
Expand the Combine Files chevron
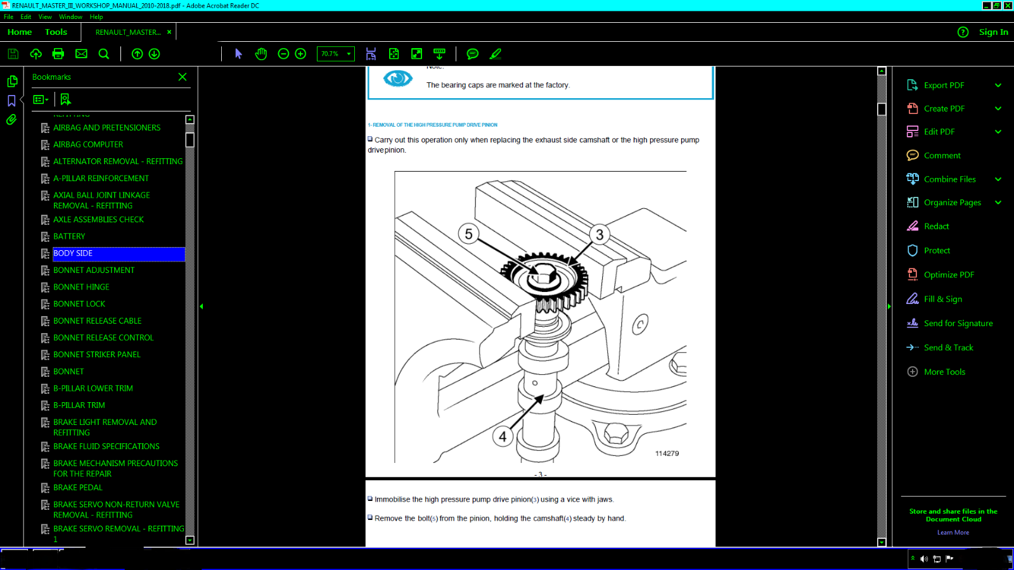[x=998, y=179]
